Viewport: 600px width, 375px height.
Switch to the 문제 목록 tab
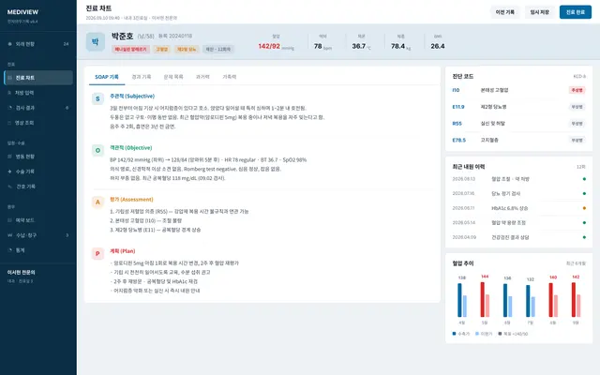click(173, 77)
